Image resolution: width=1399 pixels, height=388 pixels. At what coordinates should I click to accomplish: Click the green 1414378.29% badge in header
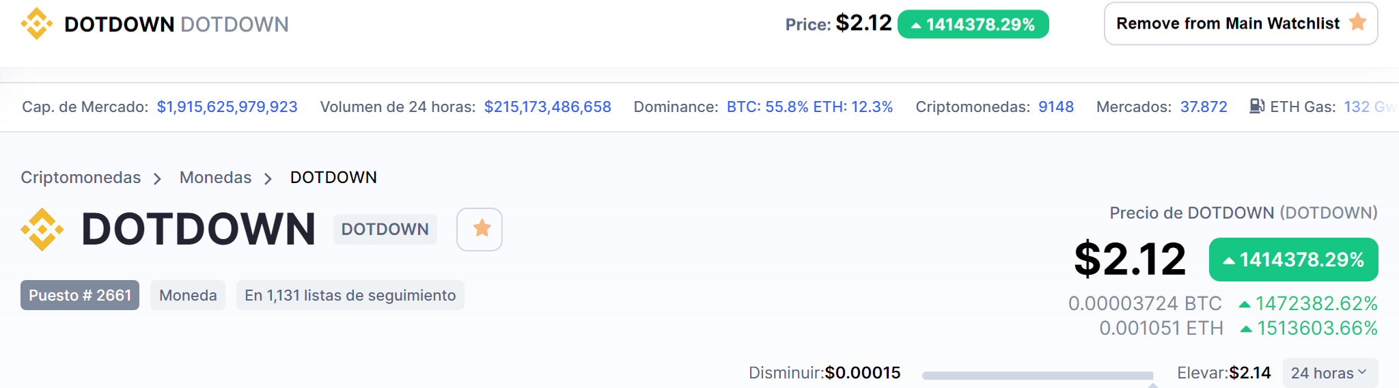973,25
